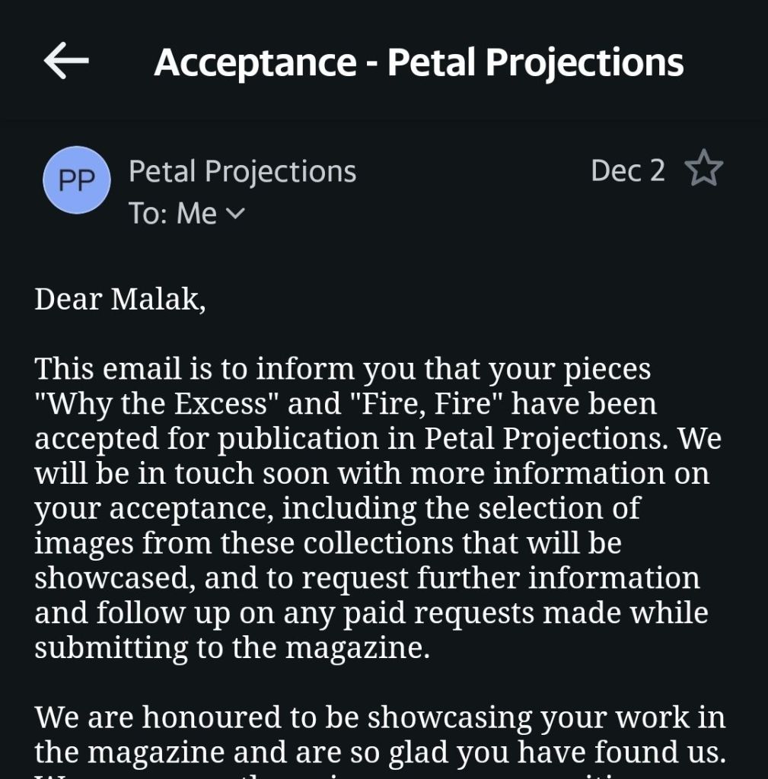Tap the PP sender avatar
Screen dimensions: 768x779
[77, 180]
